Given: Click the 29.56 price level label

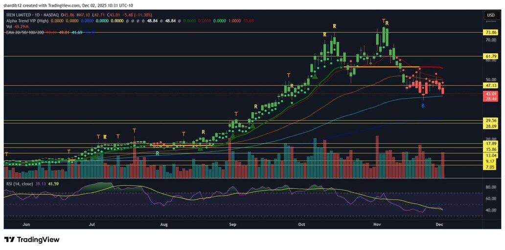Looking at the screenshot, I should coord(490,120).
